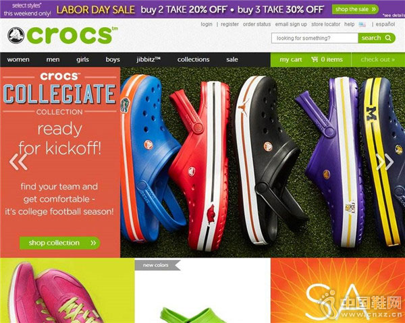405x323 pixels.
Task: Open the login link
Action: click(x=207, y=24)
